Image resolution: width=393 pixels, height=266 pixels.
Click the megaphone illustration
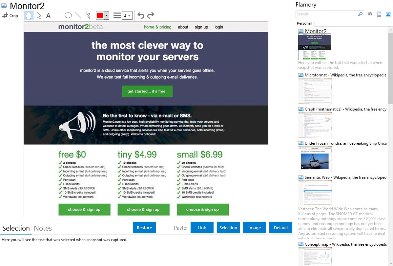tap(77, 125)
